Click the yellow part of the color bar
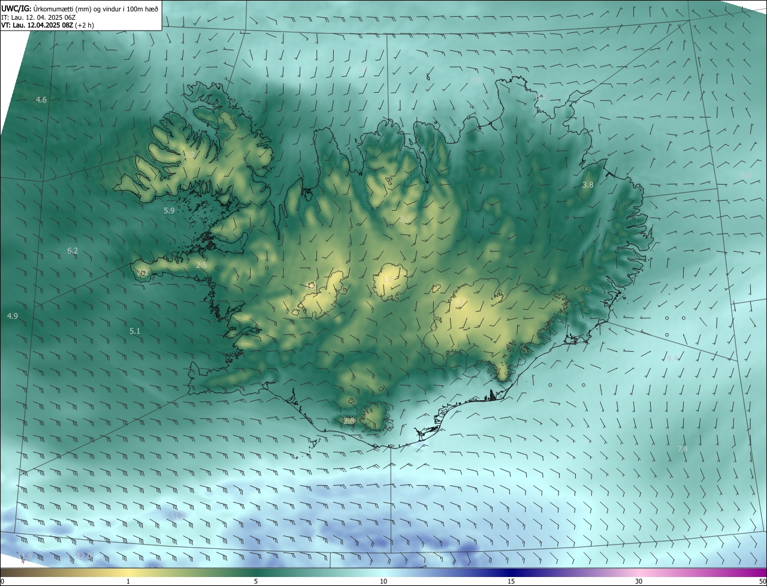 (128, 572)
